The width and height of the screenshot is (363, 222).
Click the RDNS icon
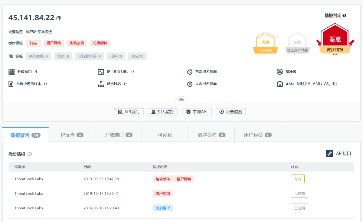(x=280, y=72)
